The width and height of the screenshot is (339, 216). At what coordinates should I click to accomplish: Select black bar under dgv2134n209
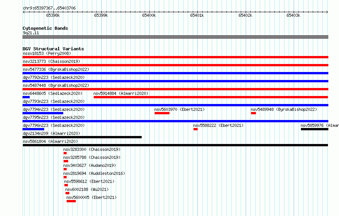(82, 137)
